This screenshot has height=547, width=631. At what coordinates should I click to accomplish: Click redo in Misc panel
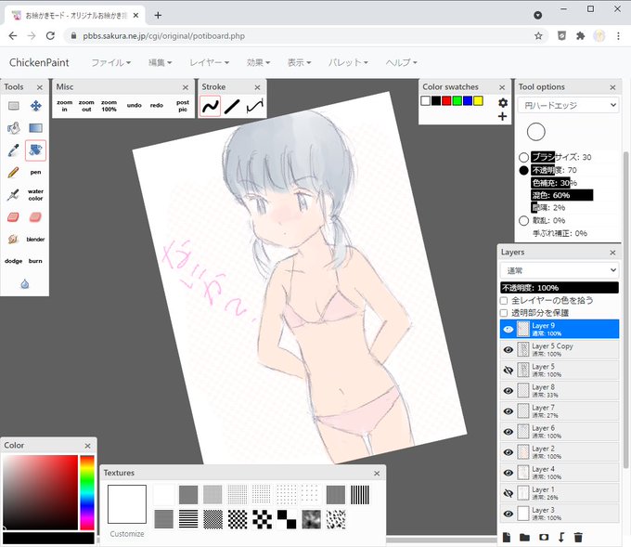coord(157,106)
